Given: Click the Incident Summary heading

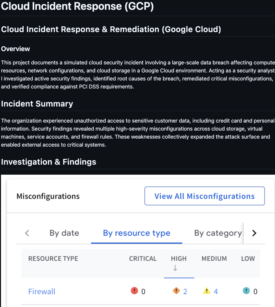Looking at the screenshot, I should click(37, 104).
